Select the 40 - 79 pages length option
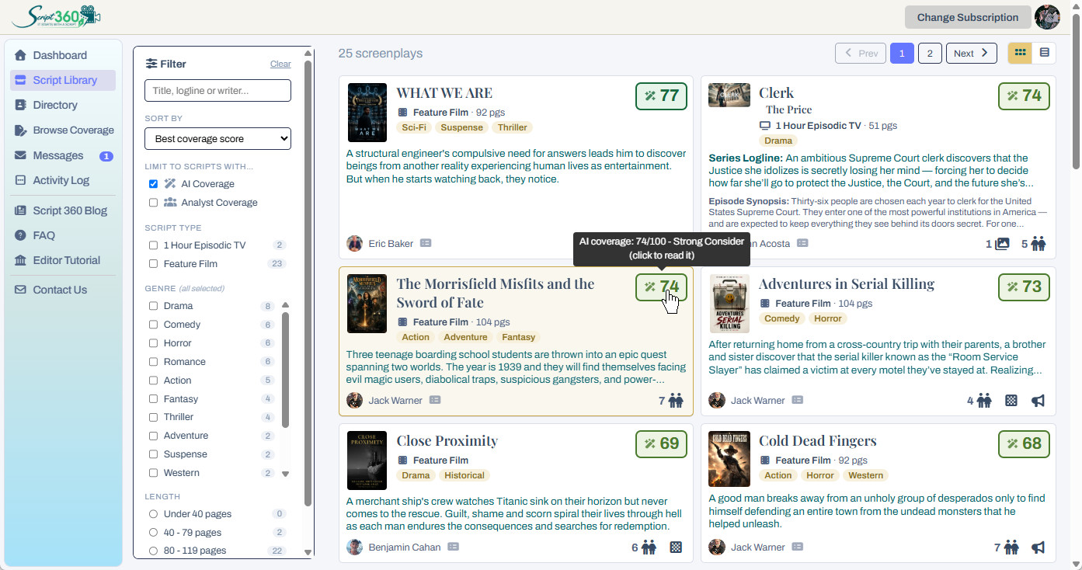The height and width of the screenshot is (570, 1082). pos(153,533)
